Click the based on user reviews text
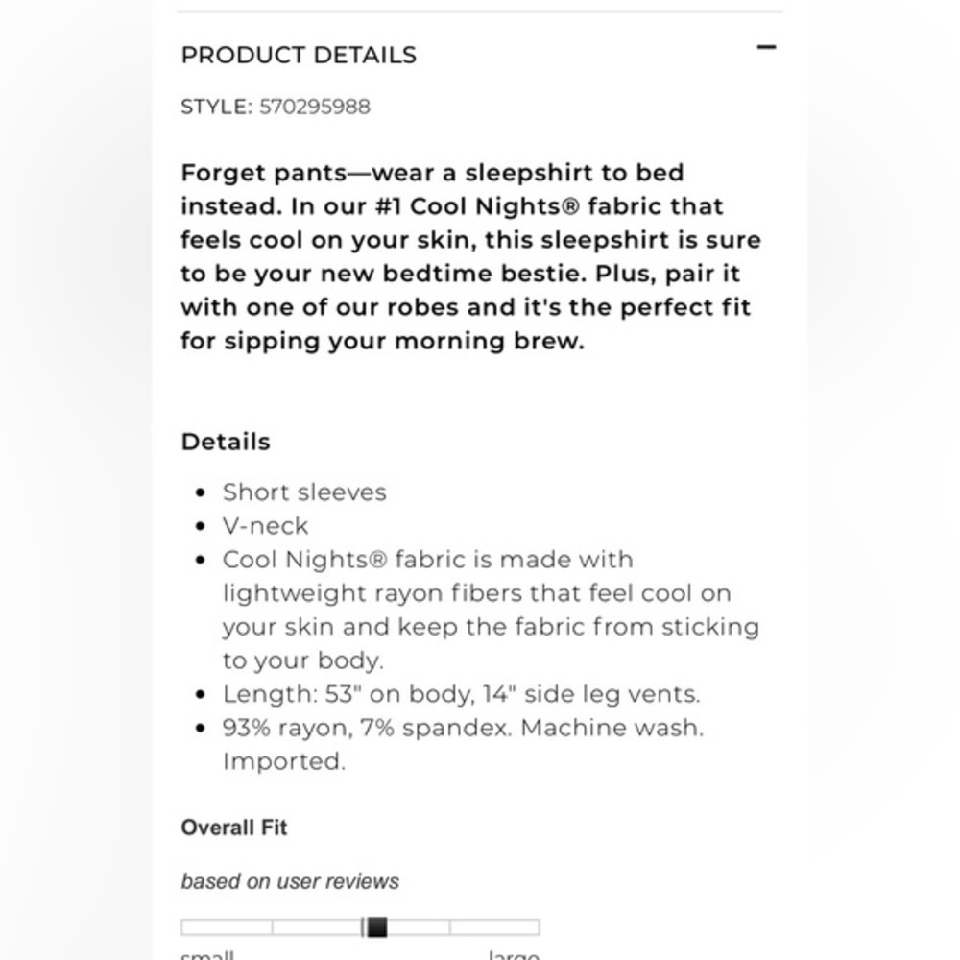 (x=290, y=881)
